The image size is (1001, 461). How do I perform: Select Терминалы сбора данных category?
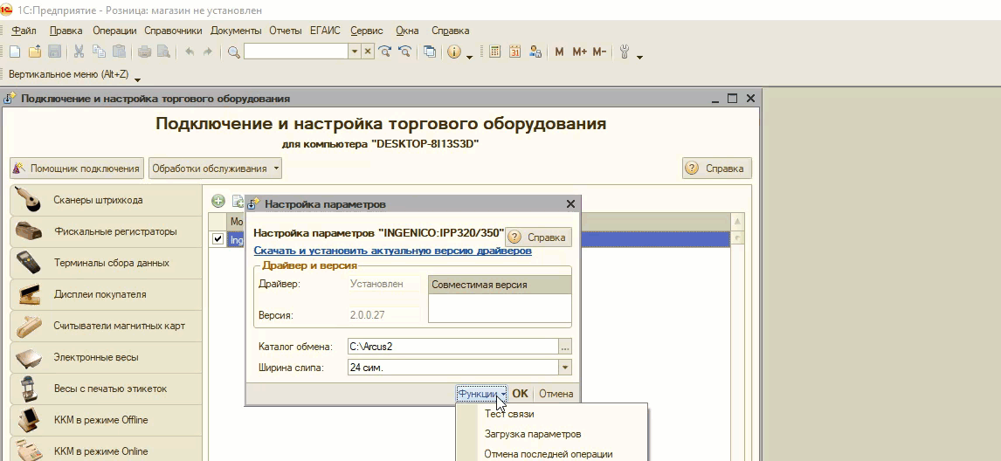[106, 263]
